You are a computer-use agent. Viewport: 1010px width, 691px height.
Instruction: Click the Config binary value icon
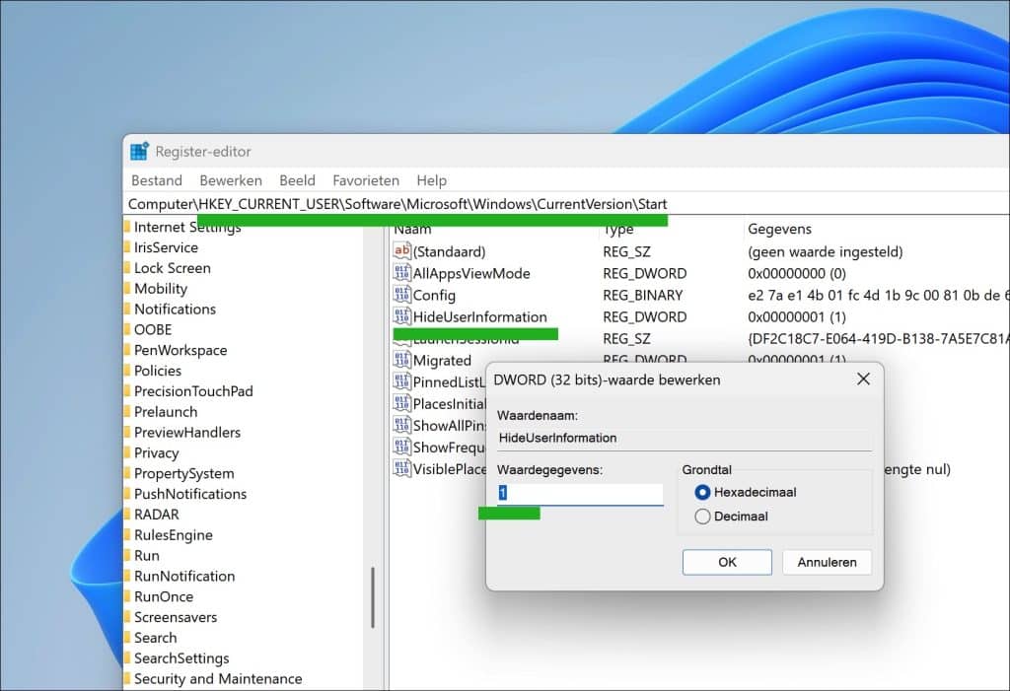402,295
